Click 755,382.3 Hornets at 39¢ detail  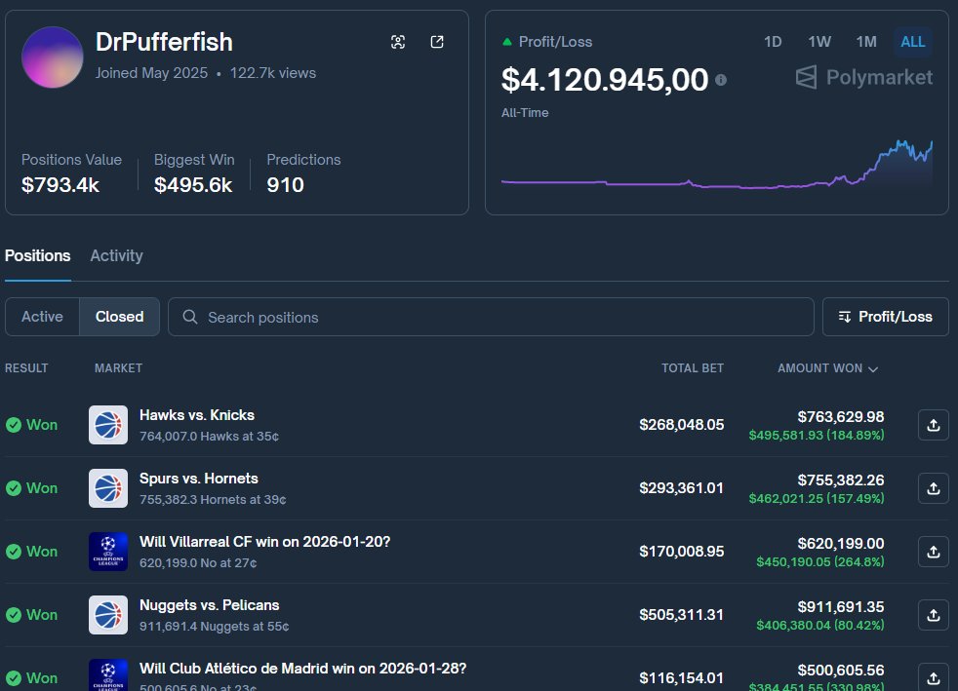(x=213, y=500)
